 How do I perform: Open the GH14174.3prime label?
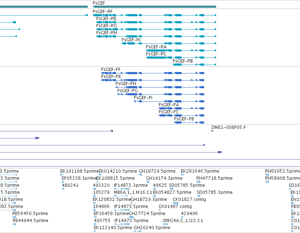pos(164,178)
